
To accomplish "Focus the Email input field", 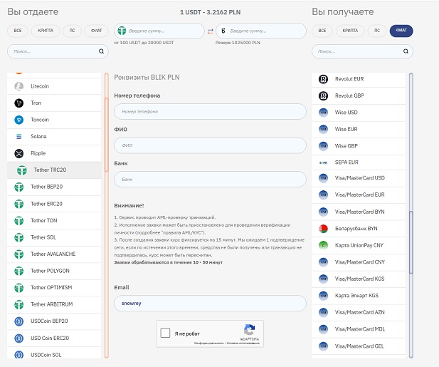I will coord(210,303).
